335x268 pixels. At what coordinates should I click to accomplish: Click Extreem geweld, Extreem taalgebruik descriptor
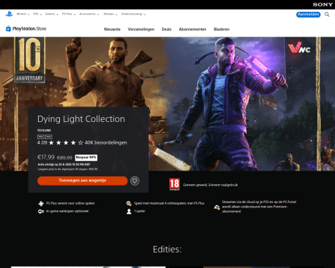[x=210, y=185]
